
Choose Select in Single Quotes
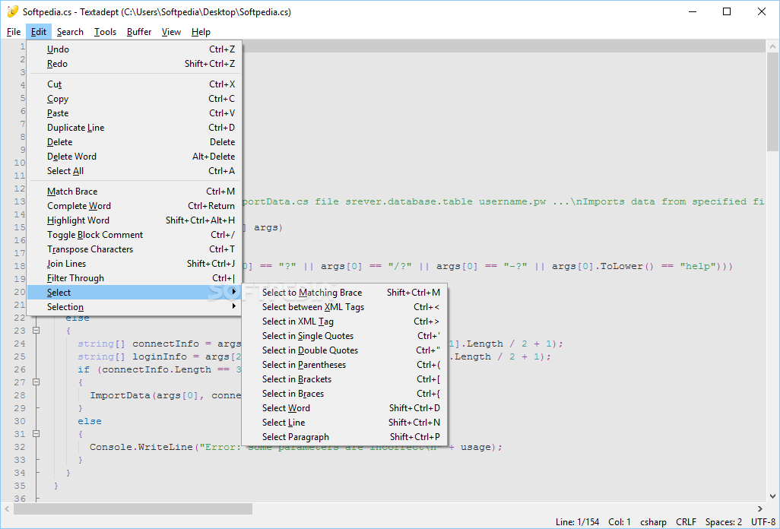pos(344,336)
